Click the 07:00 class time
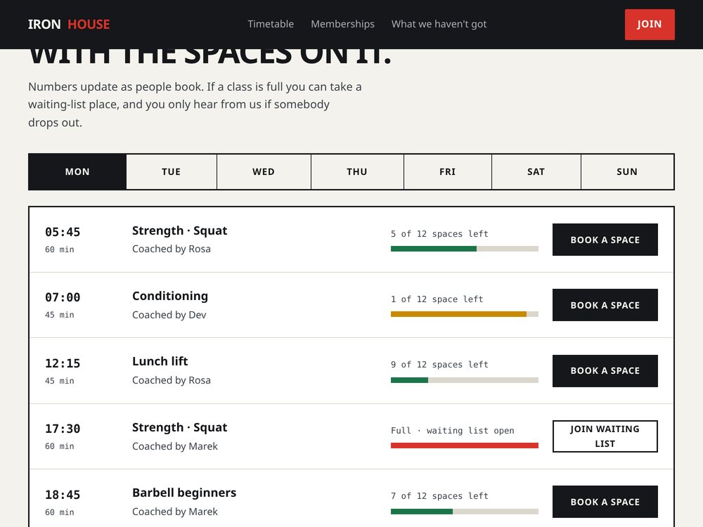Viewport: 703px width, 527px height. pyautogui.click(x=63, y=297)
